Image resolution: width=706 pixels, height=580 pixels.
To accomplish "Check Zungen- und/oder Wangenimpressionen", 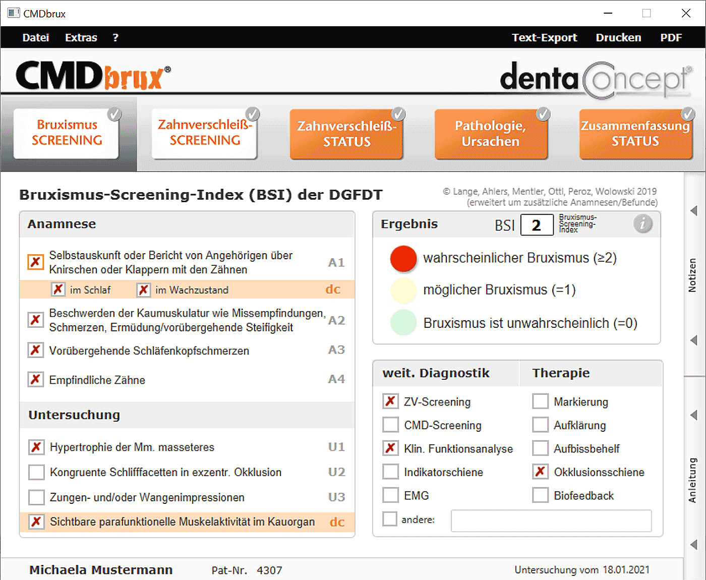I will 36,497.
